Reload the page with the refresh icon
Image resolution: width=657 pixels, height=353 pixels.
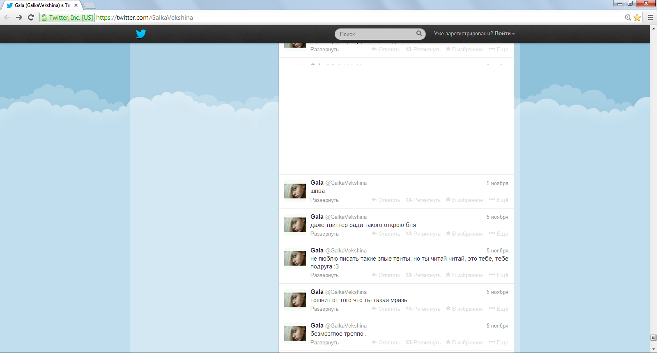(31, 17)
